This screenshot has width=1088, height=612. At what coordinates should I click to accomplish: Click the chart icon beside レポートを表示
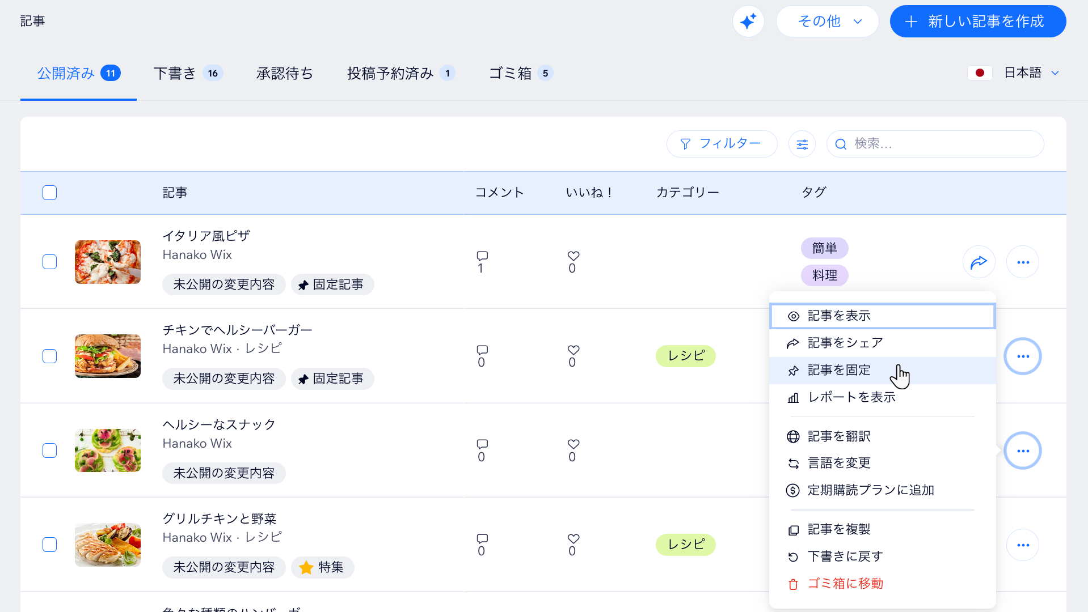point(793,398)
